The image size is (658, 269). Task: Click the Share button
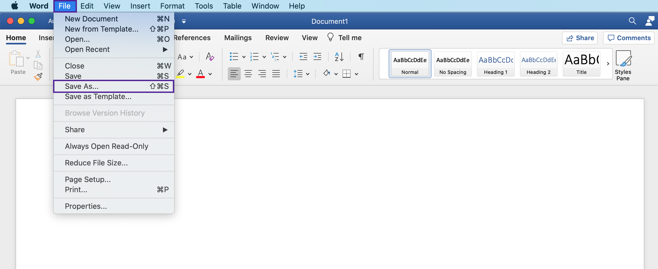(580, 38)
